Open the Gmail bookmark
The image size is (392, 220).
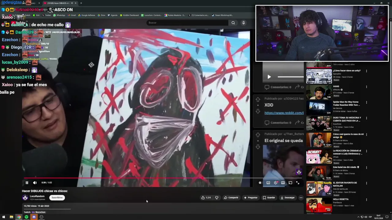coord(72,15)
